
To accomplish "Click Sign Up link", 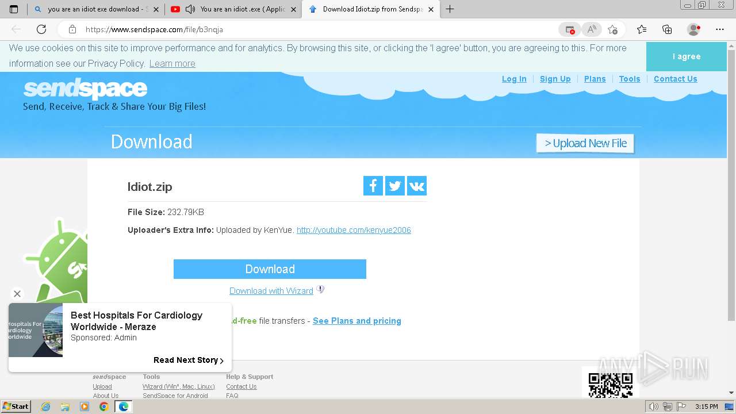I will [x=555, y=79].
